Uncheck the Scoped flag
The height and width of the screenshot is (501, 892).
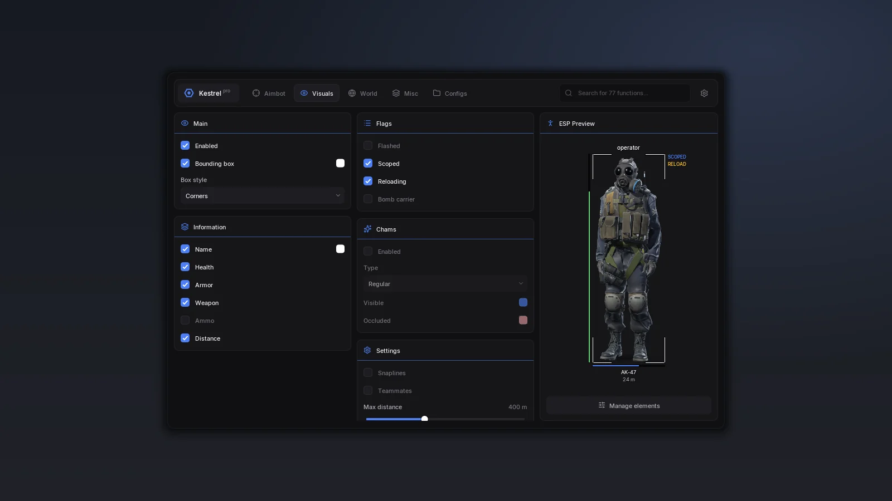[x=368, y=163]
